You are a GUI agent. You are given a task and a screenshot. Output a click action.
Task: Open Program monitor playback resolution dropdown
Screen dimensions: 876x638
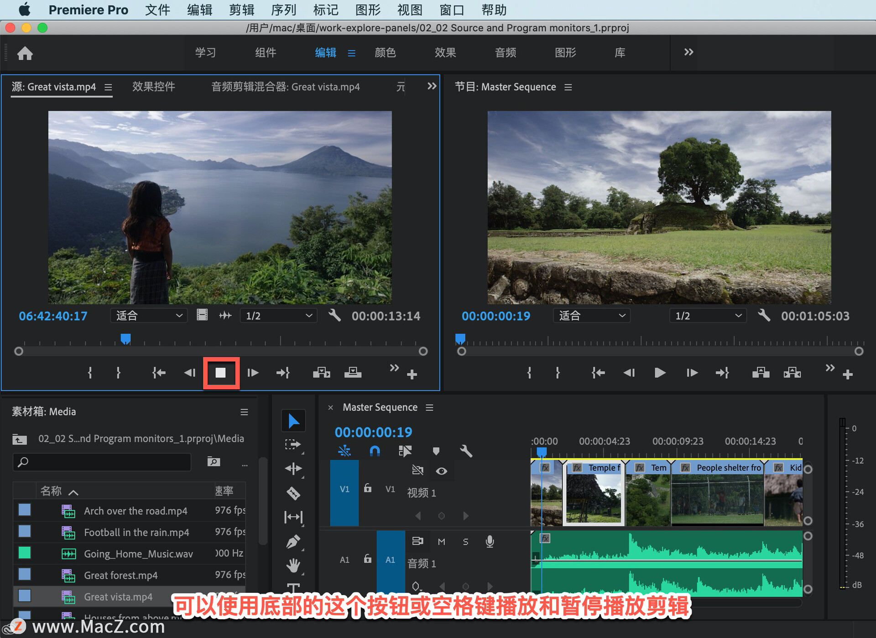(x=708, y=315)
